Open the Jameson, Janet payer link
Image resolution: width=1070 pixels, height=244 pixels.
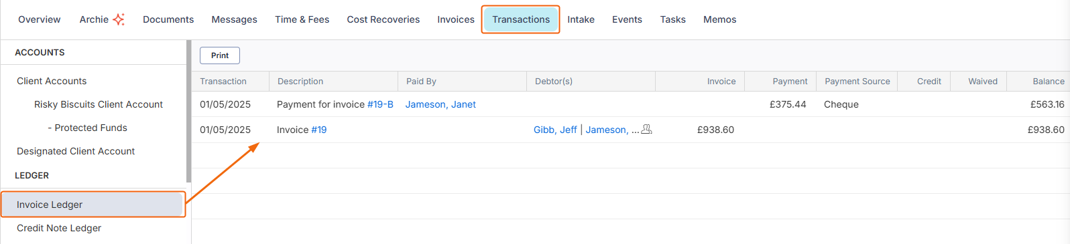(x=440, y=104)
